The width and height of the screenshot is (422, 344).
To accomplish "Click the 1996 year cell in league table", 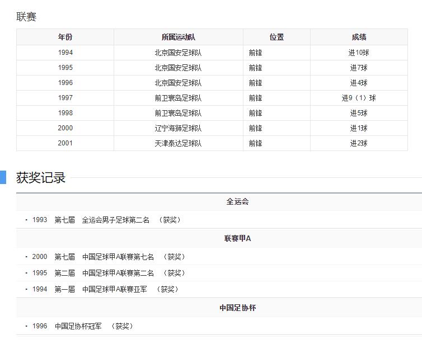I will coord(65,83).
